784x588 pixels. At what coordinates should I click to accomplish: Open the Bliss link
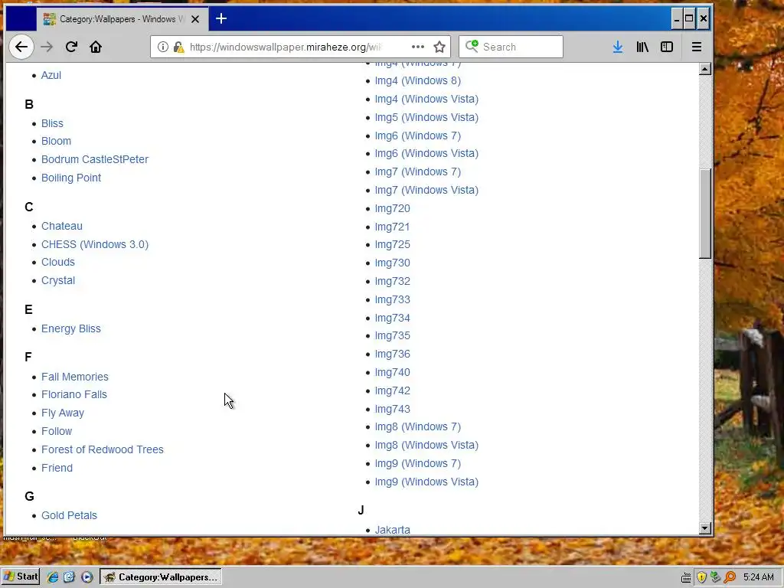[x=52, y=123]
